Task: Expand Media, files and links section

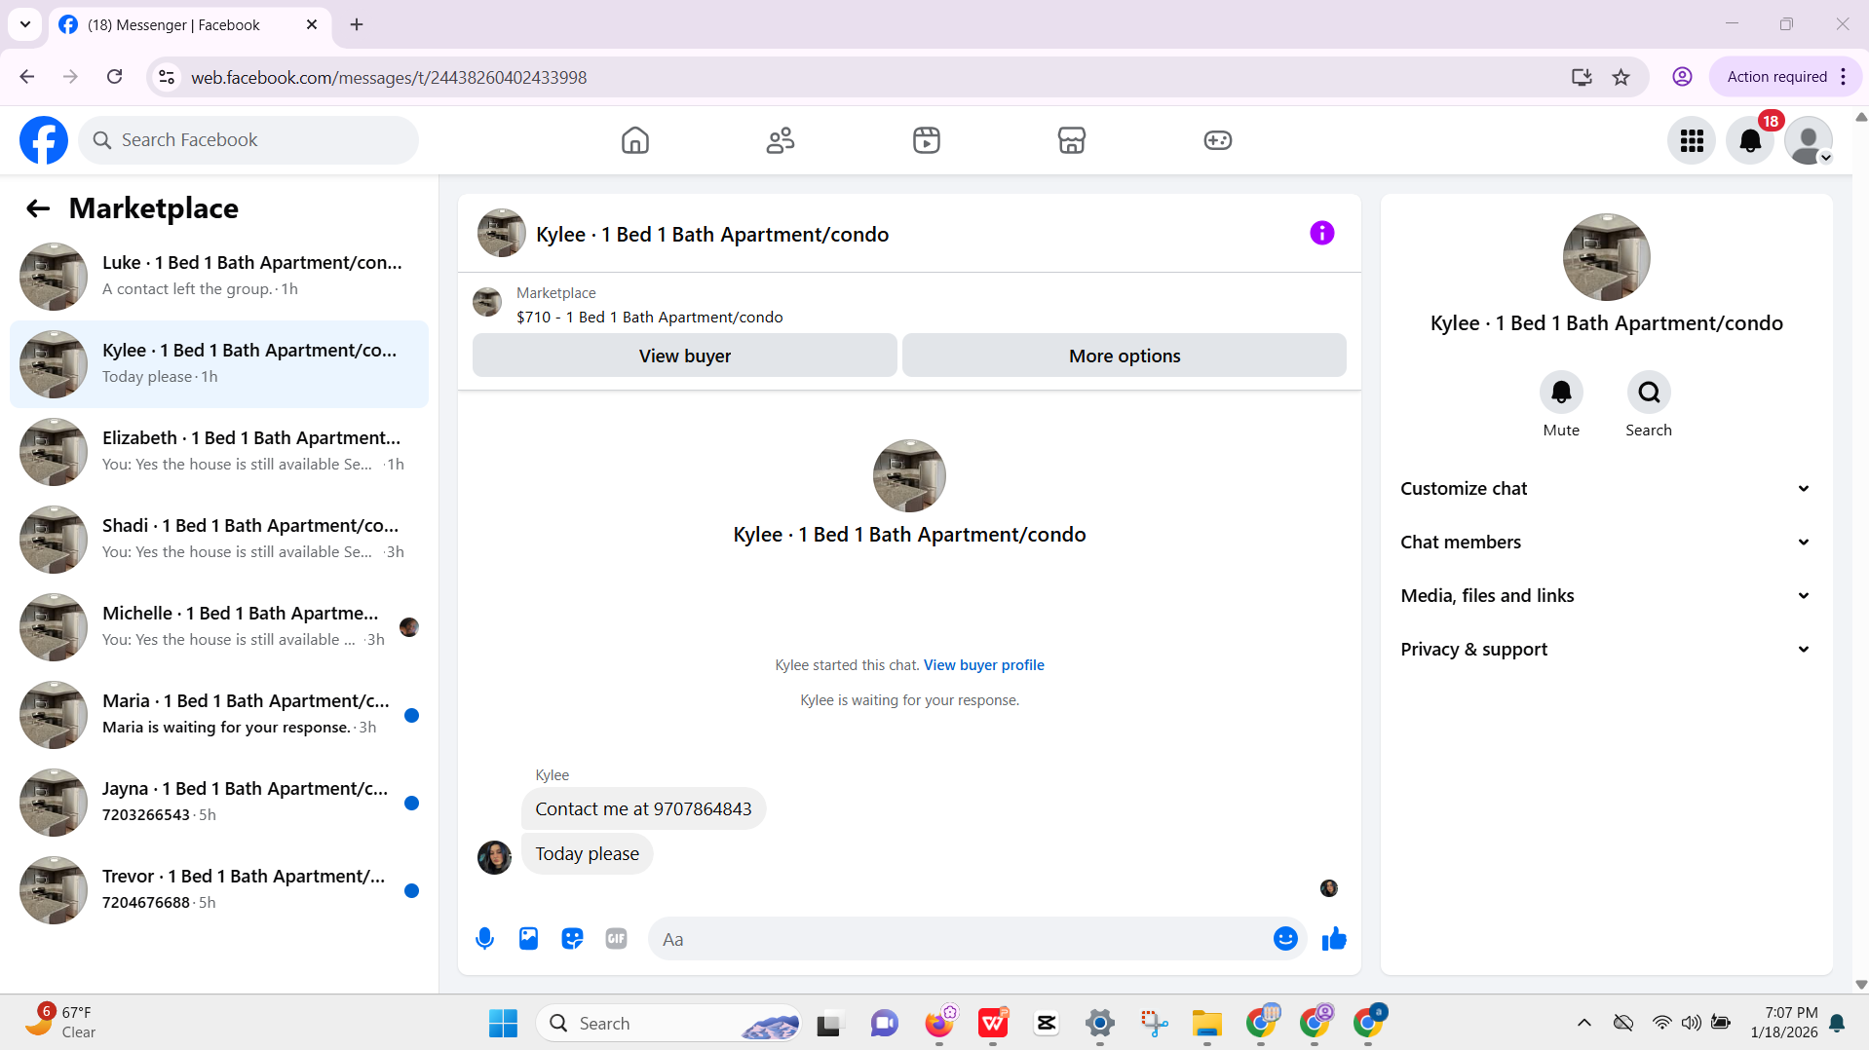Action: [1606, 596]
